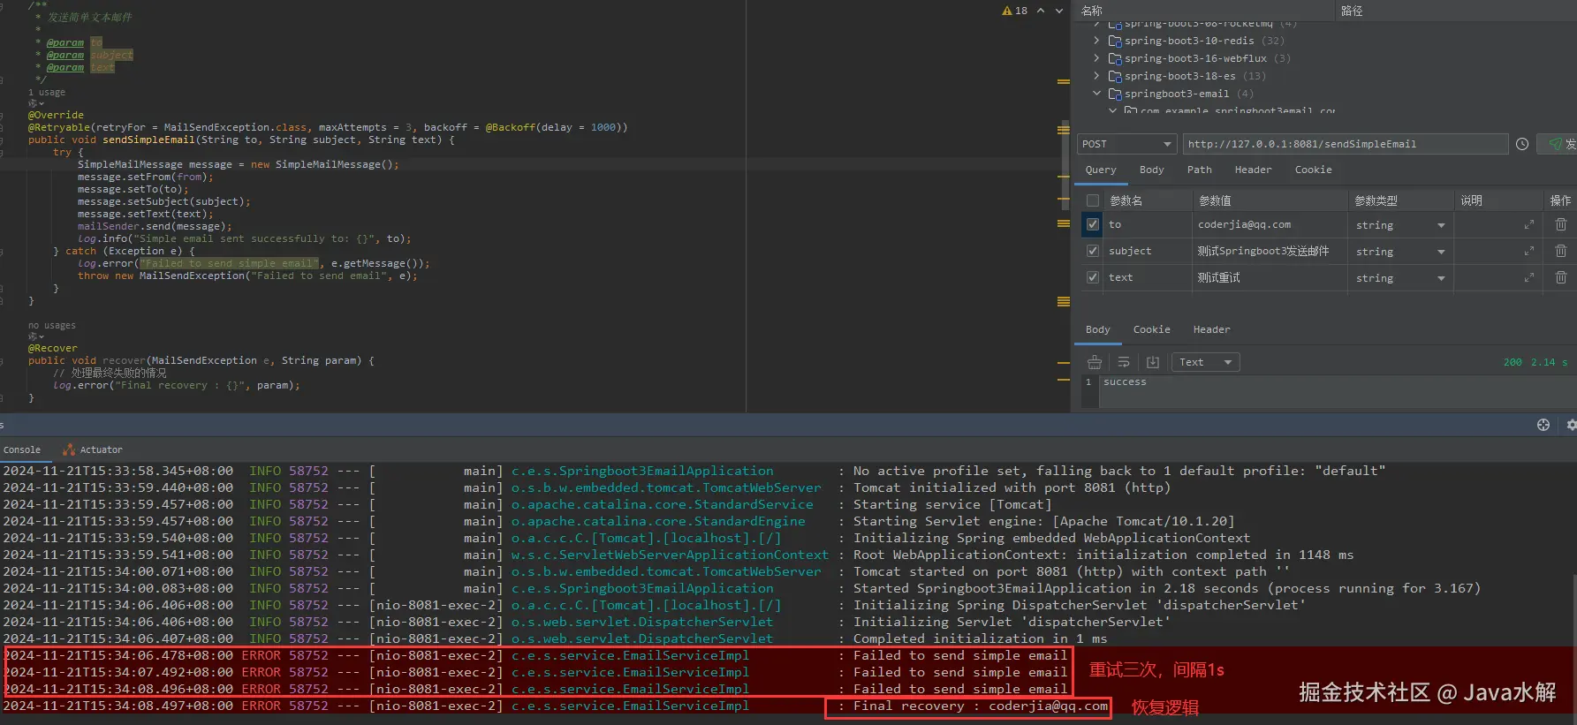Click the Actuator tab icon
1577x725 pixels.
[x=69, y=449]
